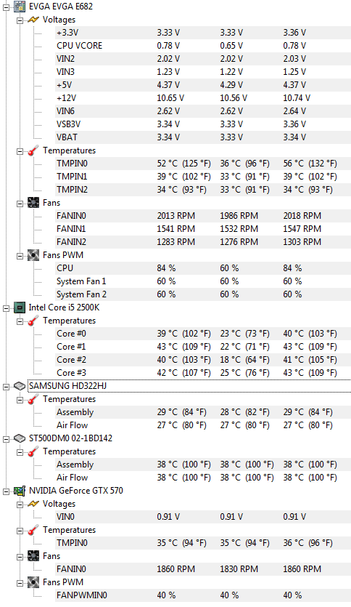This screenshot has width=351, height=607.
Task: Collapse the SAMSUNG HD322HJ Temperatures group
Action: (20, 400)
